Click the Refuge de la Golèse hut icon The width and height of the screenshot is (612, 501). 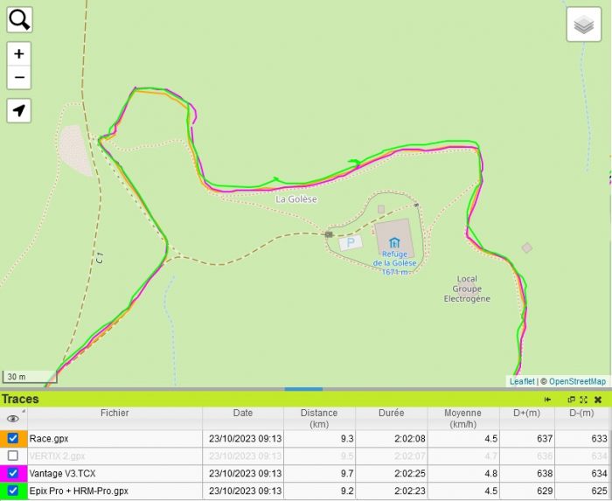click(394, 242)
